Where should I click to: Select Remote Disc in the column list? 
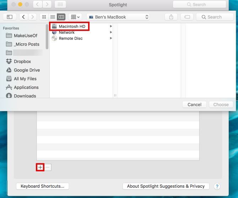[x=70, y=38]
